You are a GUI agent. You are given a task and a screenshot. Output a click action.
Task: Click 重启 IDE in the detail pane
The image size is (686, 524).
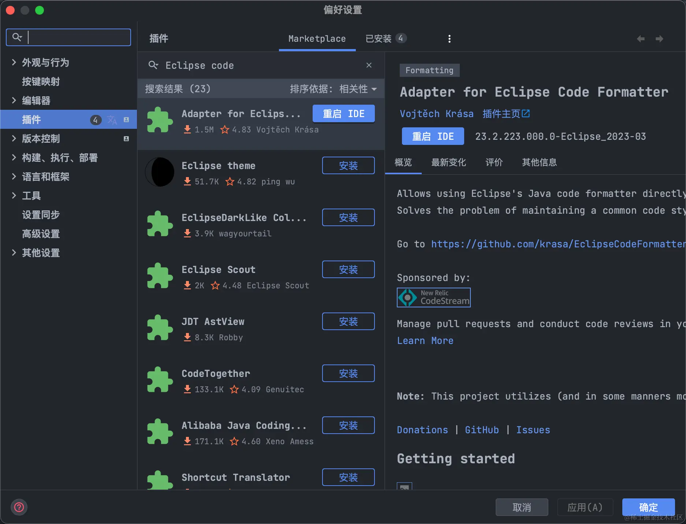tap(433, 136)
